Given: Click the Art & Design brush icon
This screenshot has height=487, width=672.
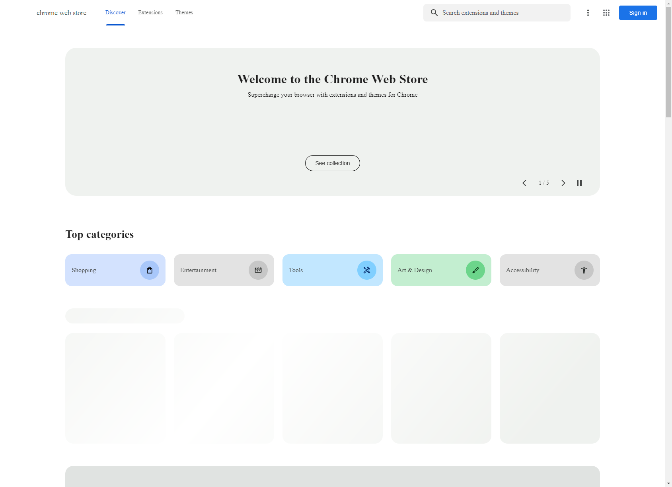Looking at the screenshot, I should (475, 270).
